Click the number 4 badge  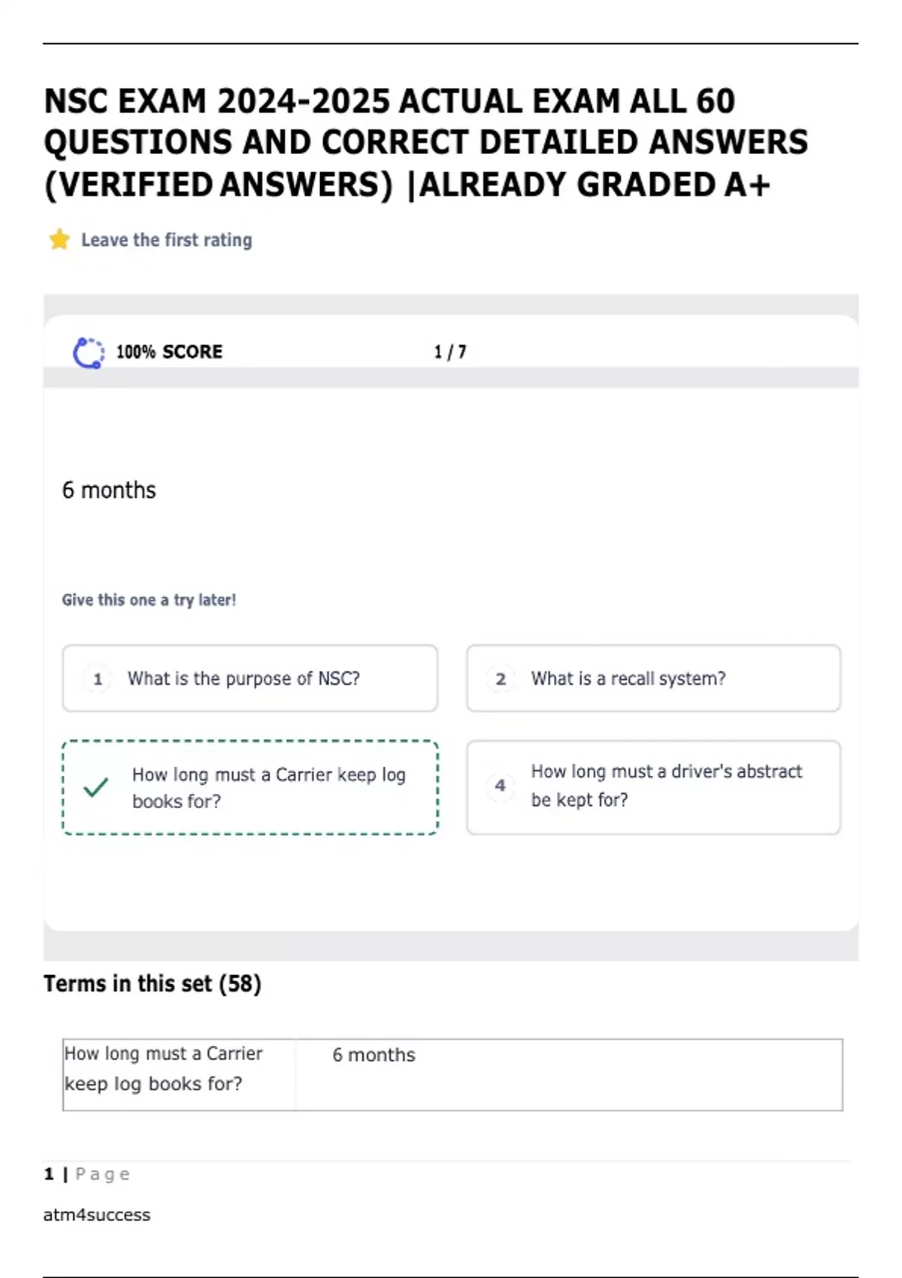click(x=501, y=786)
